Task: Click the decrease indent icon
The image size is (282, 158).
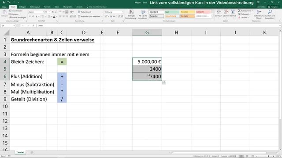Action: (x=71, y=17)
